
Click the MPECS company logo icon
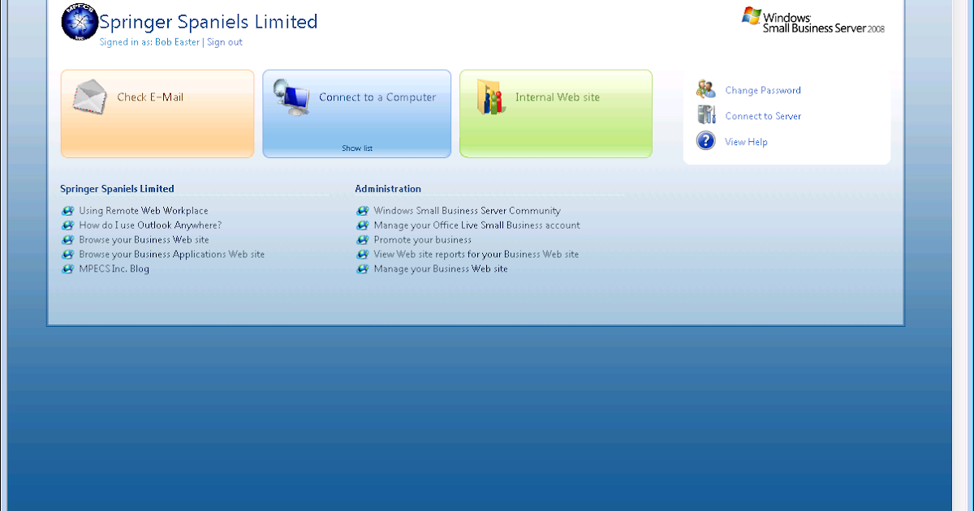pos(80,23)
